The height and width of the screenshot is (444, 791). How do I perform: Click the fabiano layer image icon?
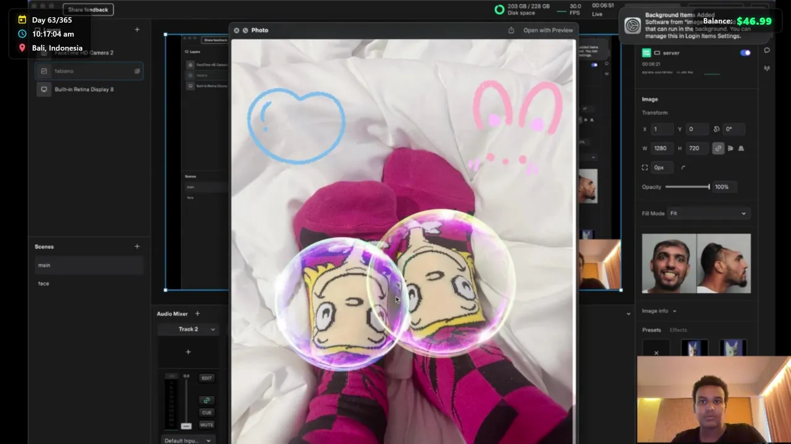(x=44, y=71)
